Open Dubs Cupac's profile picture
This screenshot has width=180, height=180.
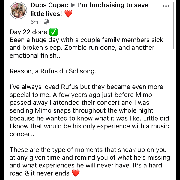tap(19, 11)
